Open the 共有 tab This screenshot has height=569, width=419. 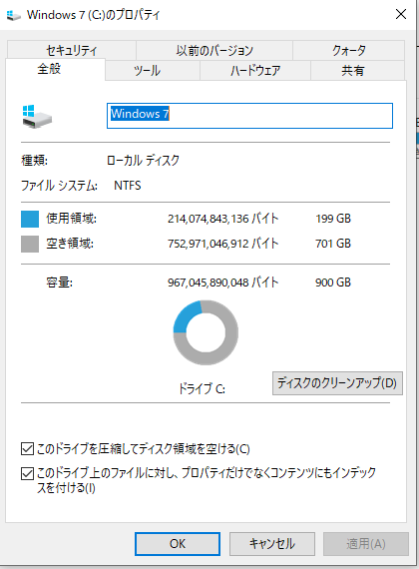(x=358, y=71)
